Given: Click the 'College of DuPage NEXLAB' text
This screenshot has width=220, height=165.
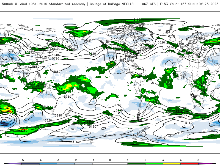Looking at the screenshot, I should click(112, 4).
